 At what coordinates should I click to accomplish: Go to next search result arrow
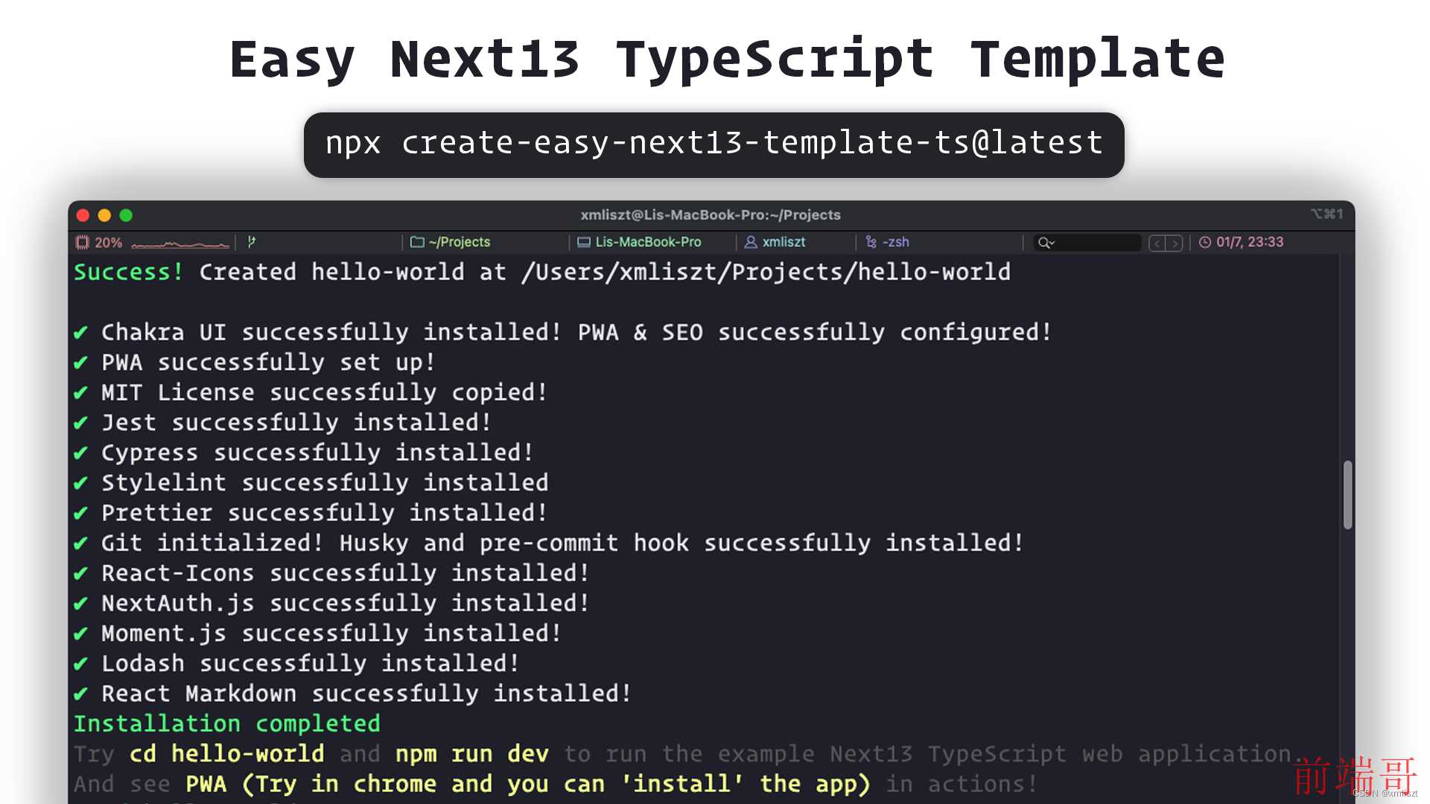point(1175,243)
